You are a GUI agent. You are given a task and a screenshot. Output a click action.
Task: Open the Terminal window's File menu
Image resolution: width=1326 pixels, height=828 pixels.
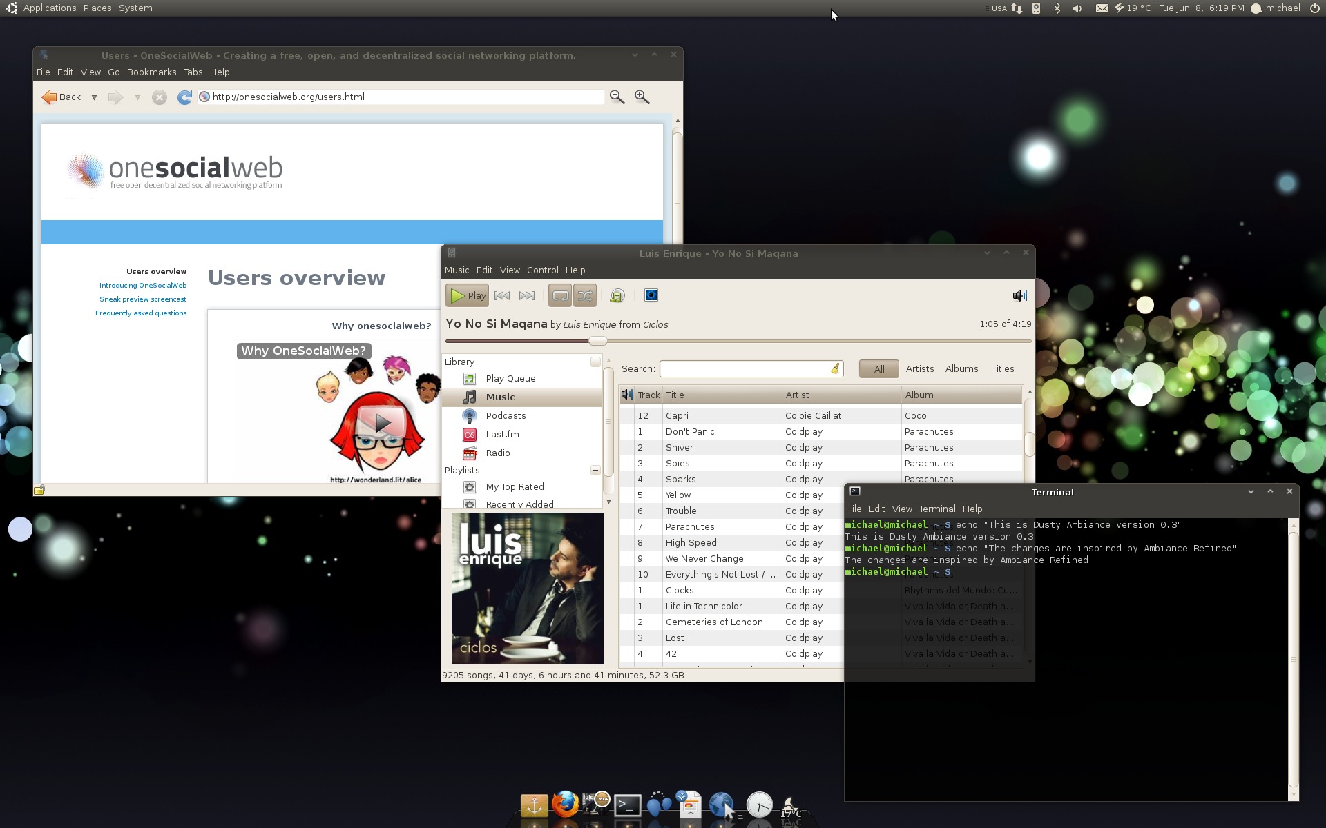pos(854,509)
